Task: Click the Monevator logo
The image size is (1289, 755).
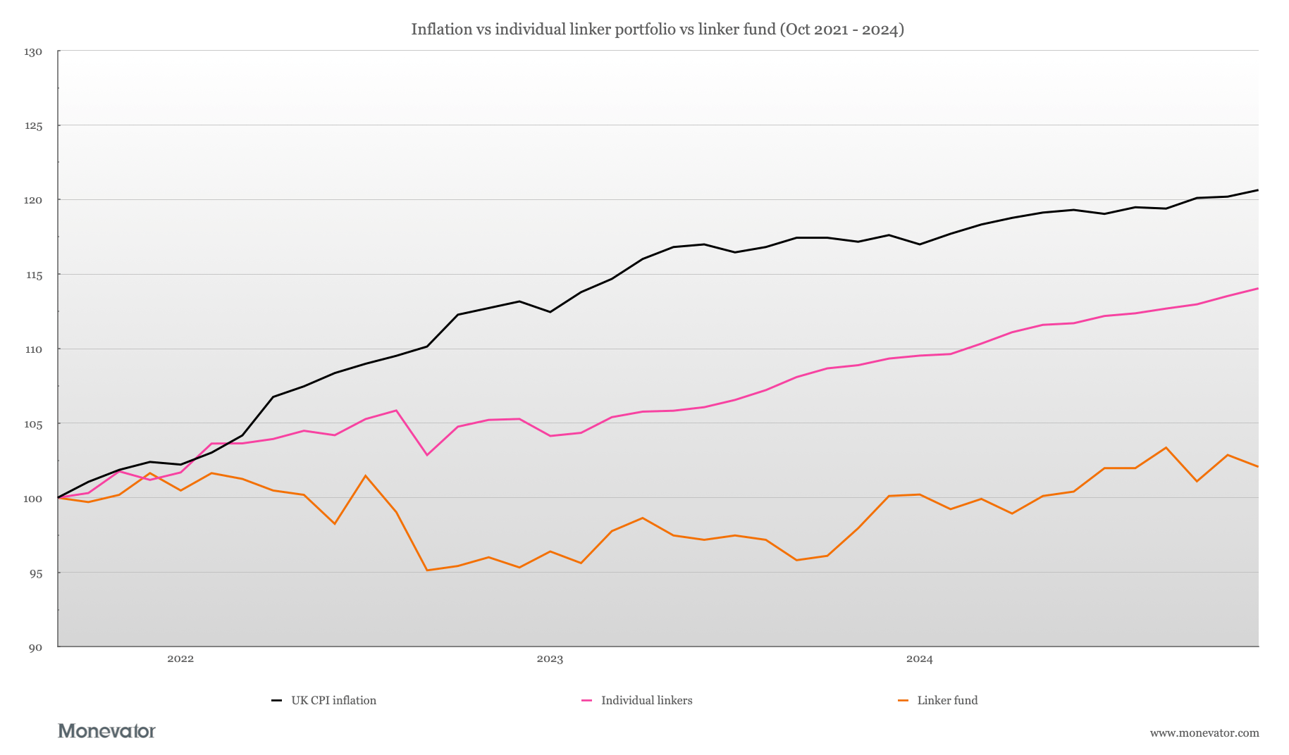Action: point(106,731)
